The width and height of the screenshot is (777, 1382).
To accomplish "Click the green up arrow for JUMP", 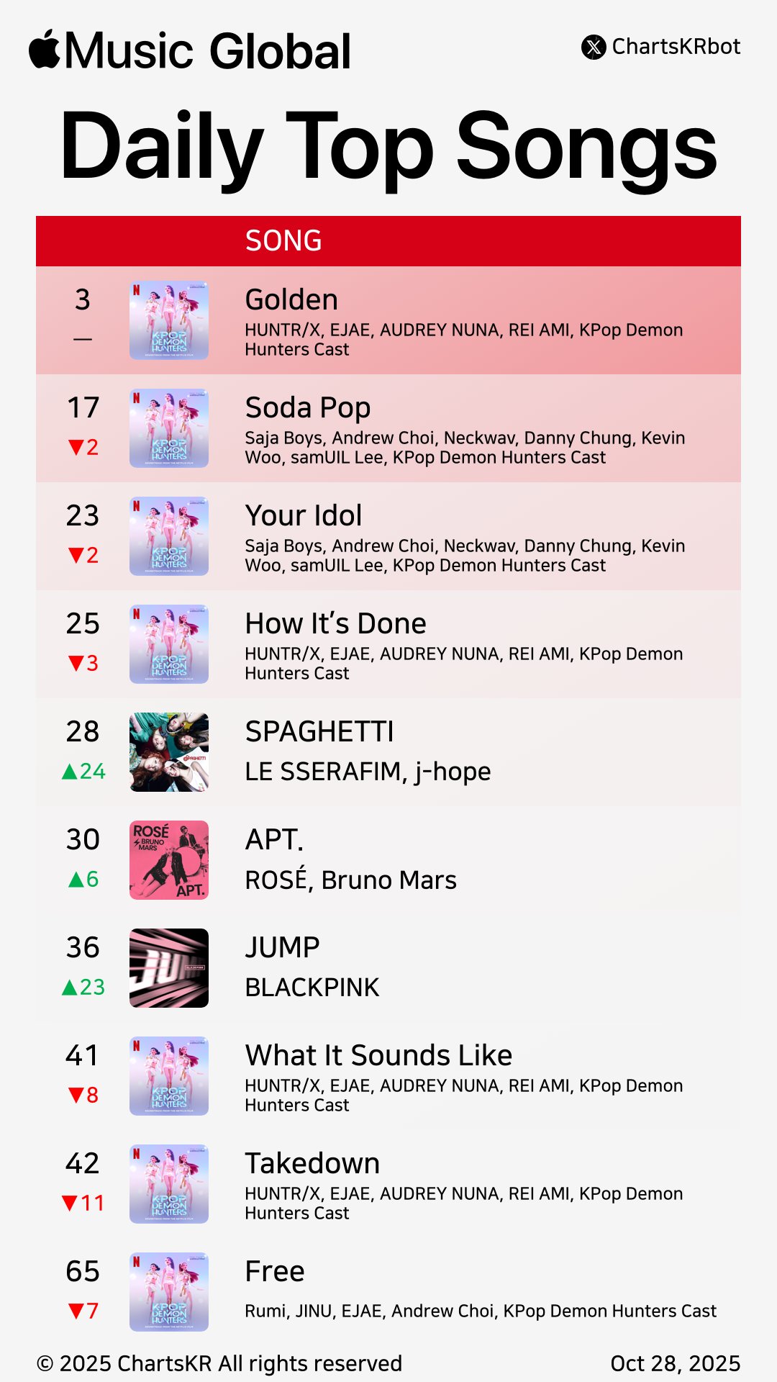I will pos(70,988).
